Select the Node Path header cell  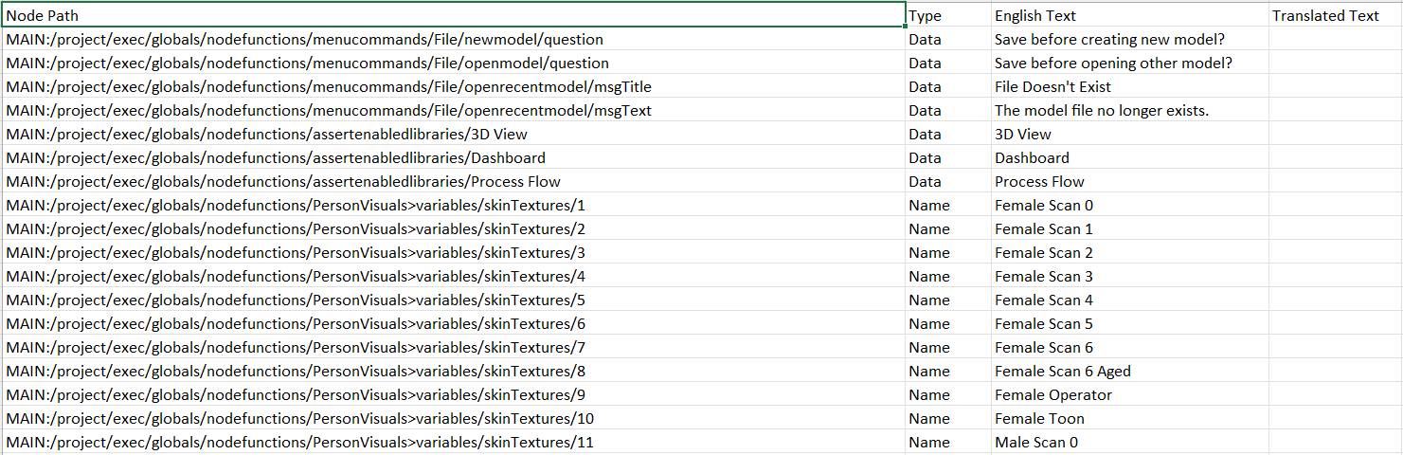point(455,15)
